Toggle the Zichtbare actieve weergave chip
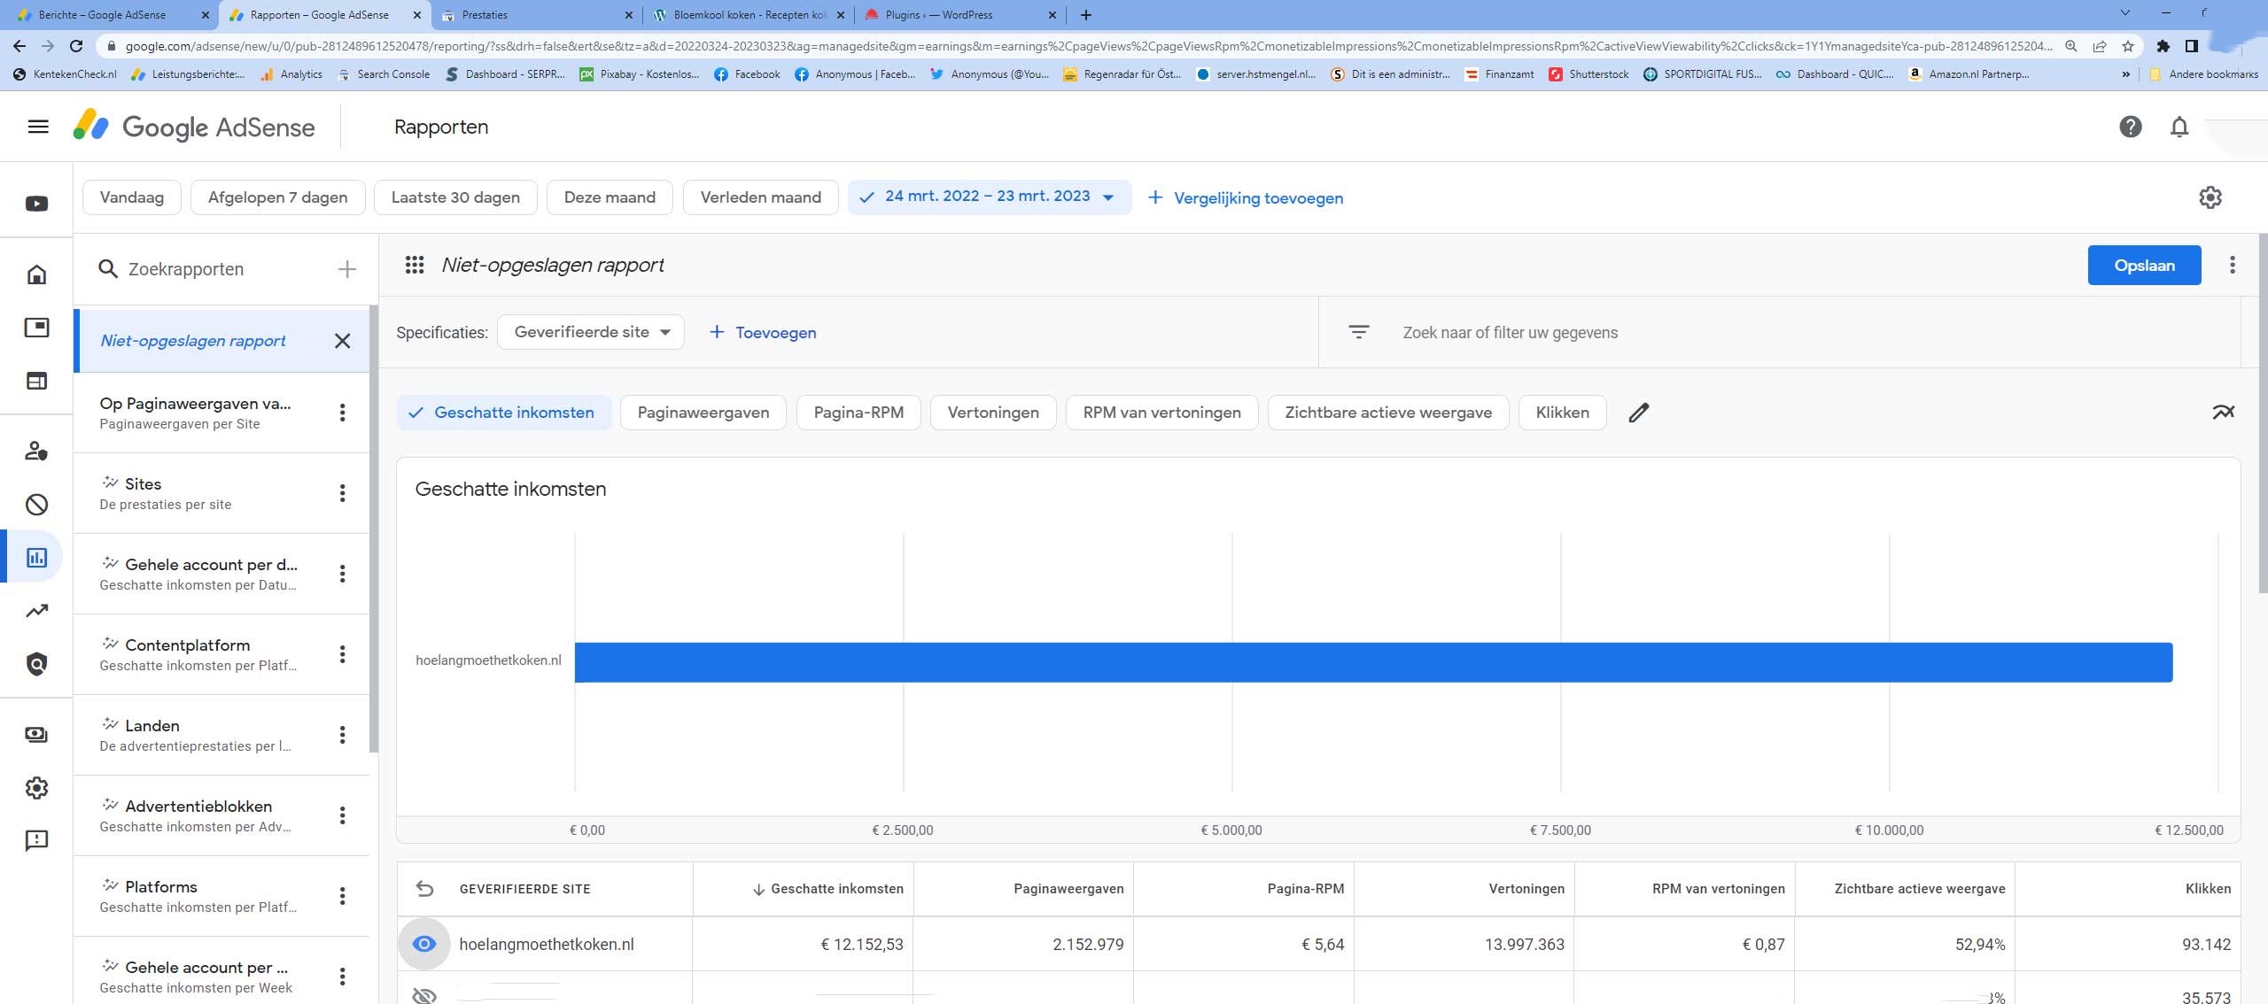Viewport: 2268px width, 1004px height. (x=1388, y=413)
